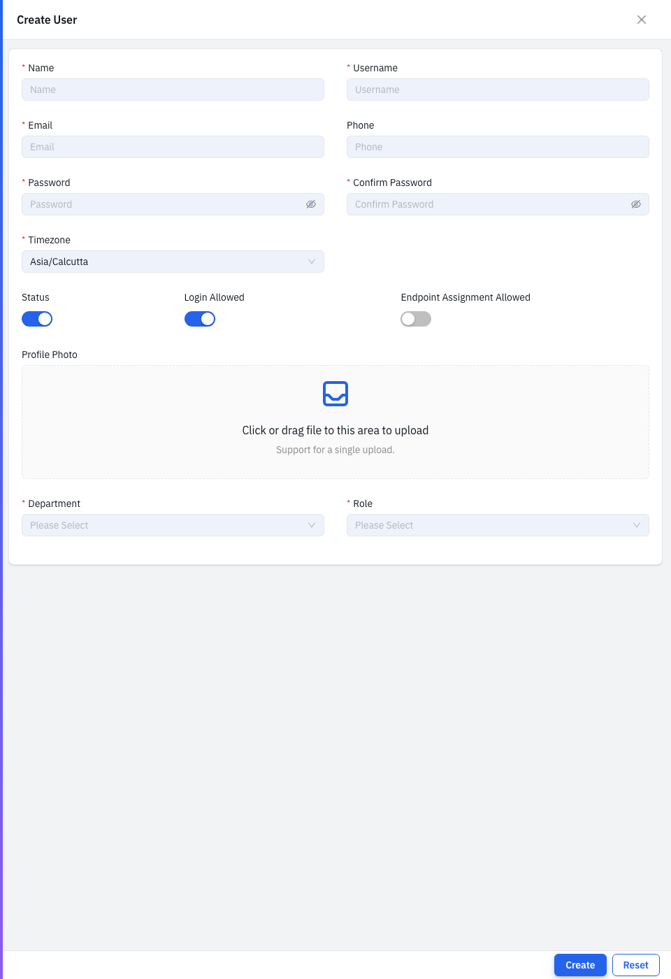Screen dimensions: 671x979
Task: Click the 'Support for a single upload.' text
Action: pyautogui.click(x=335, y=450)
